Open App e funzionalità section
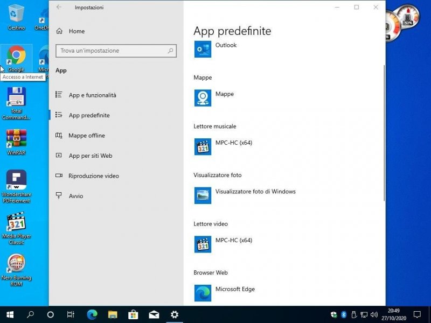 click(x=92, y=95)
